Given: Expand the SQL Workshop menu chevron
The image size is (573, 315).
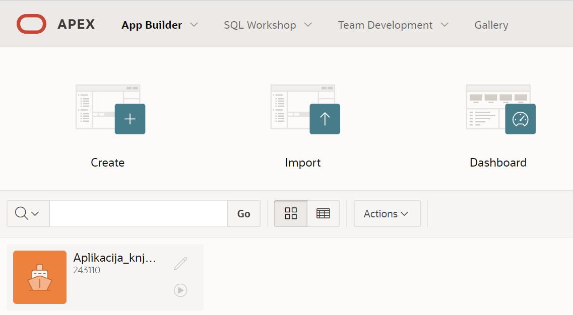Looking at the screenshot, I should [308, 25].
